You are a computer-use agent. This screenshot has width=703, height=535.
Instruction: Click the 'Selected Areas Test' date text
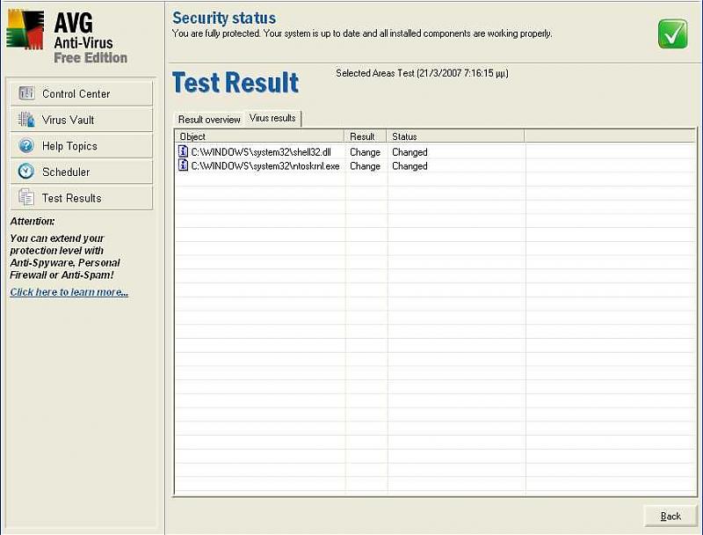tap(422, 73)
